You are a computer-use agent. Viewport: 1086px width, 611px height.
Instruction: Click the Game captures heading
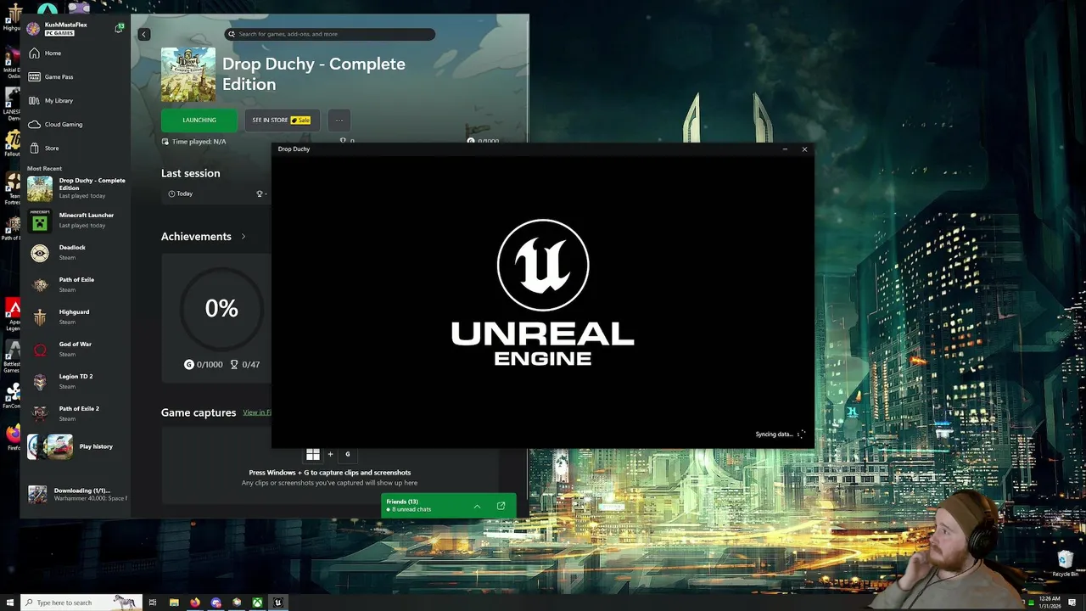click(x=199, y=412)
